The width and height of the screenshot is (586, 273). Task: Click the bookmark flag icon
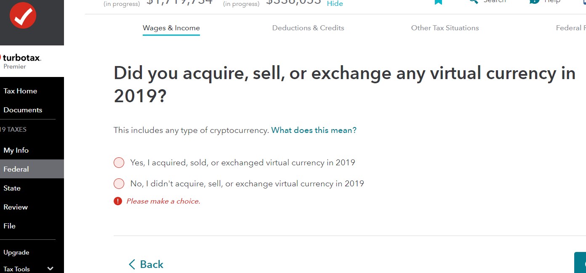pyautogui.click(x=438, y=2)
